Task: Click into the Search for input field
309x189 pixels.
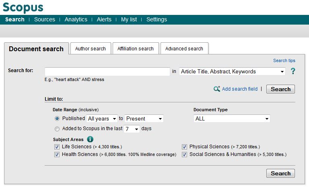Action: point(107,71)
